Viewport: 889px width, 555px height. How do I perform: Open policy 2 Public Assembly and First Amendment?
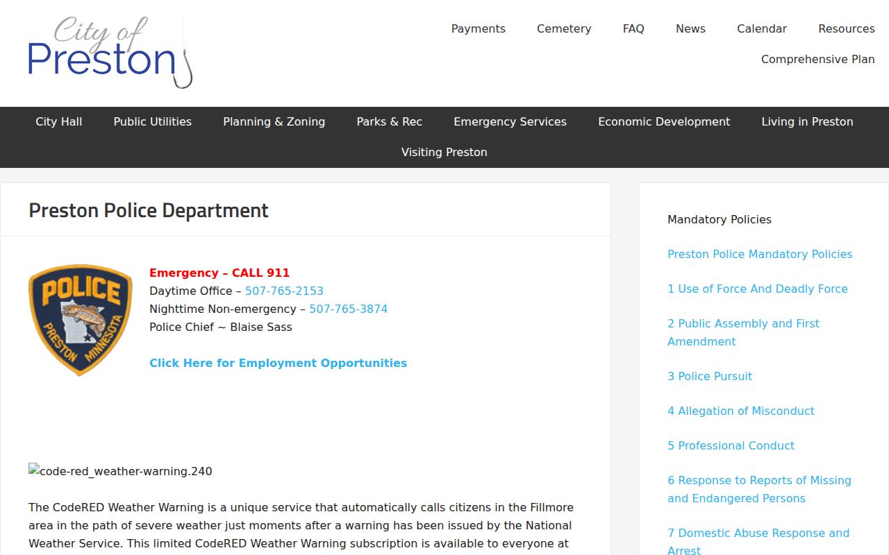743,332
